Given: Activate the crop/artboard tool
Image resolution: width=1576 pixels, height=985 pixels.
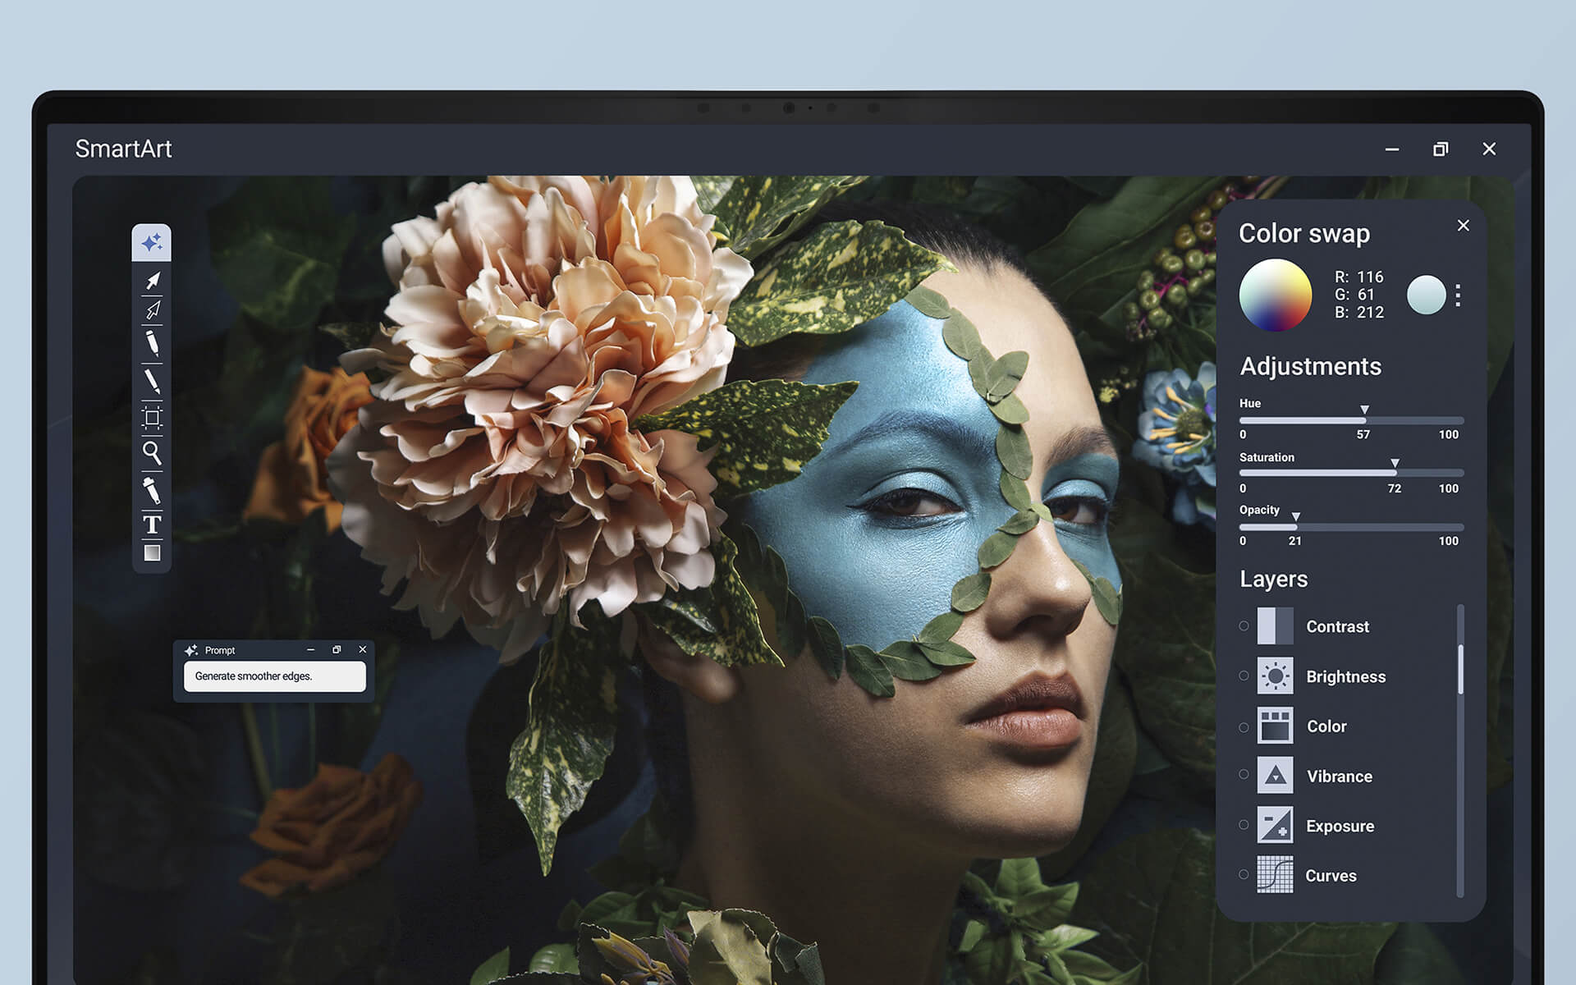Looking at the screenshot, I should click(x=152, y=418).
